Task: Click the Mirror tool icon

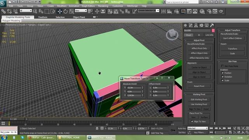Action: (x=163, y=11)
